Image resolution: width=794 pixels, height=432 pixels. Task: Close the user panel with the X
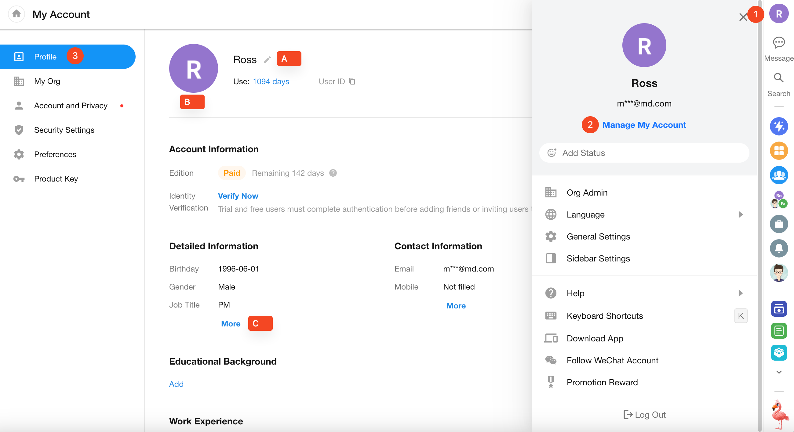tap(743, 17)
